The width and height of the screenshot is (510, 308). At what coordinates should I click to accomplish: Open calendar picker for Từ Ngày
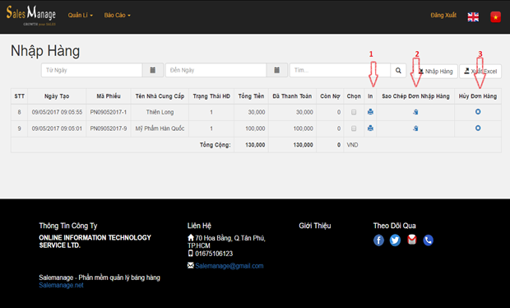click(152, 70)
